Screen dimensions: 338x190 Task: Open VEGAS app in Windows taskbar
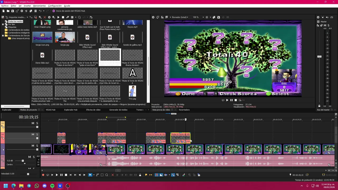point(60,186)
